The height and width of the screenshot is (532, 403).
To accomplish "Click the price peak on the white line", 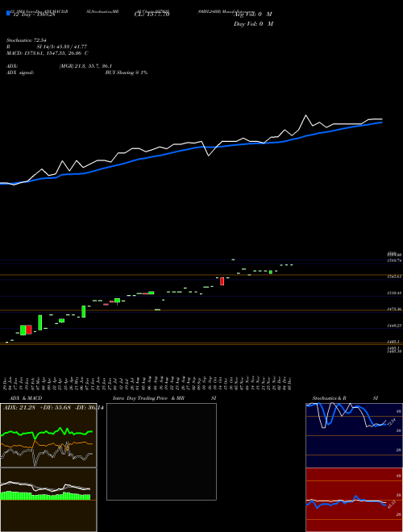I will coord(306,115).
